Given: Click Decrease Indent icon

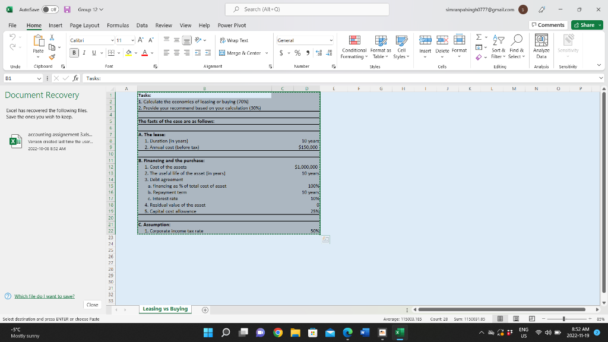Looking at the screenshot, I should coord(198,53).
